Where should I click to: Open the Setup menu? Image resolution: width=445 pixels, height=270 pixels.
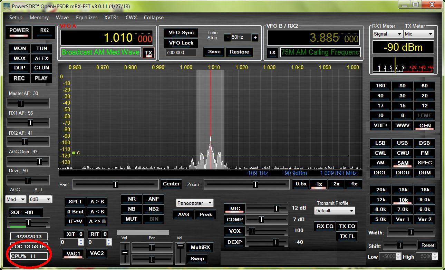tap(16, 18)
